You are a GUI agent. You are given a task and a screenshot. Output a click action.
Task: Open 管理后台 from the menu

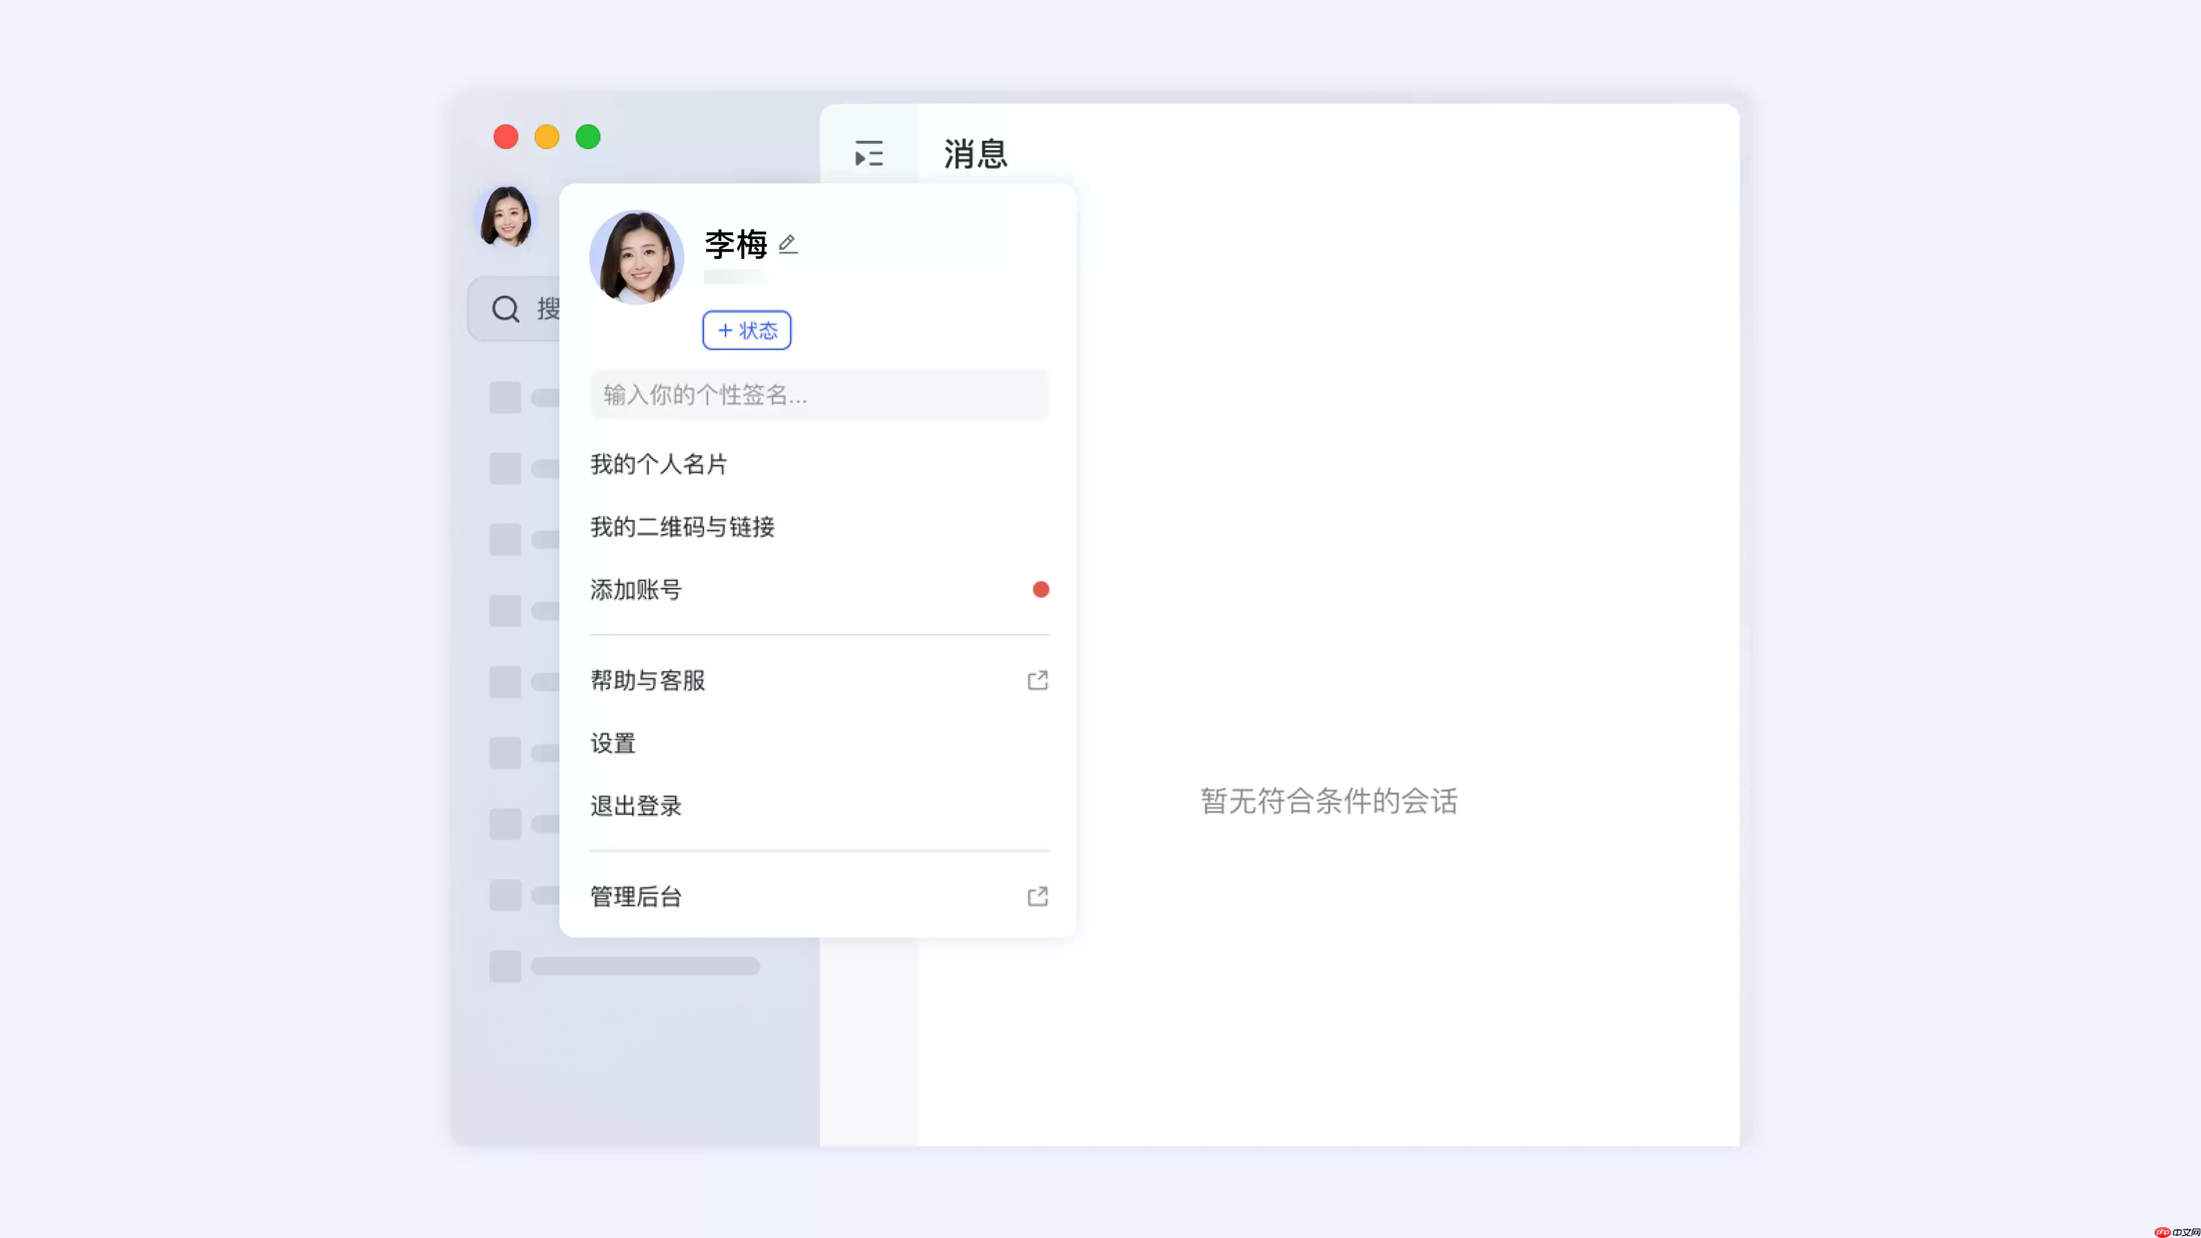635,896
